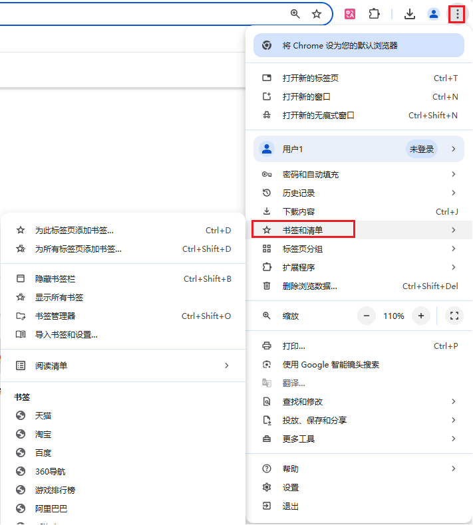Choose 打印 from menu
This screenshot has height=525, width=473.
pyautogui.click(x=359, y=346)
